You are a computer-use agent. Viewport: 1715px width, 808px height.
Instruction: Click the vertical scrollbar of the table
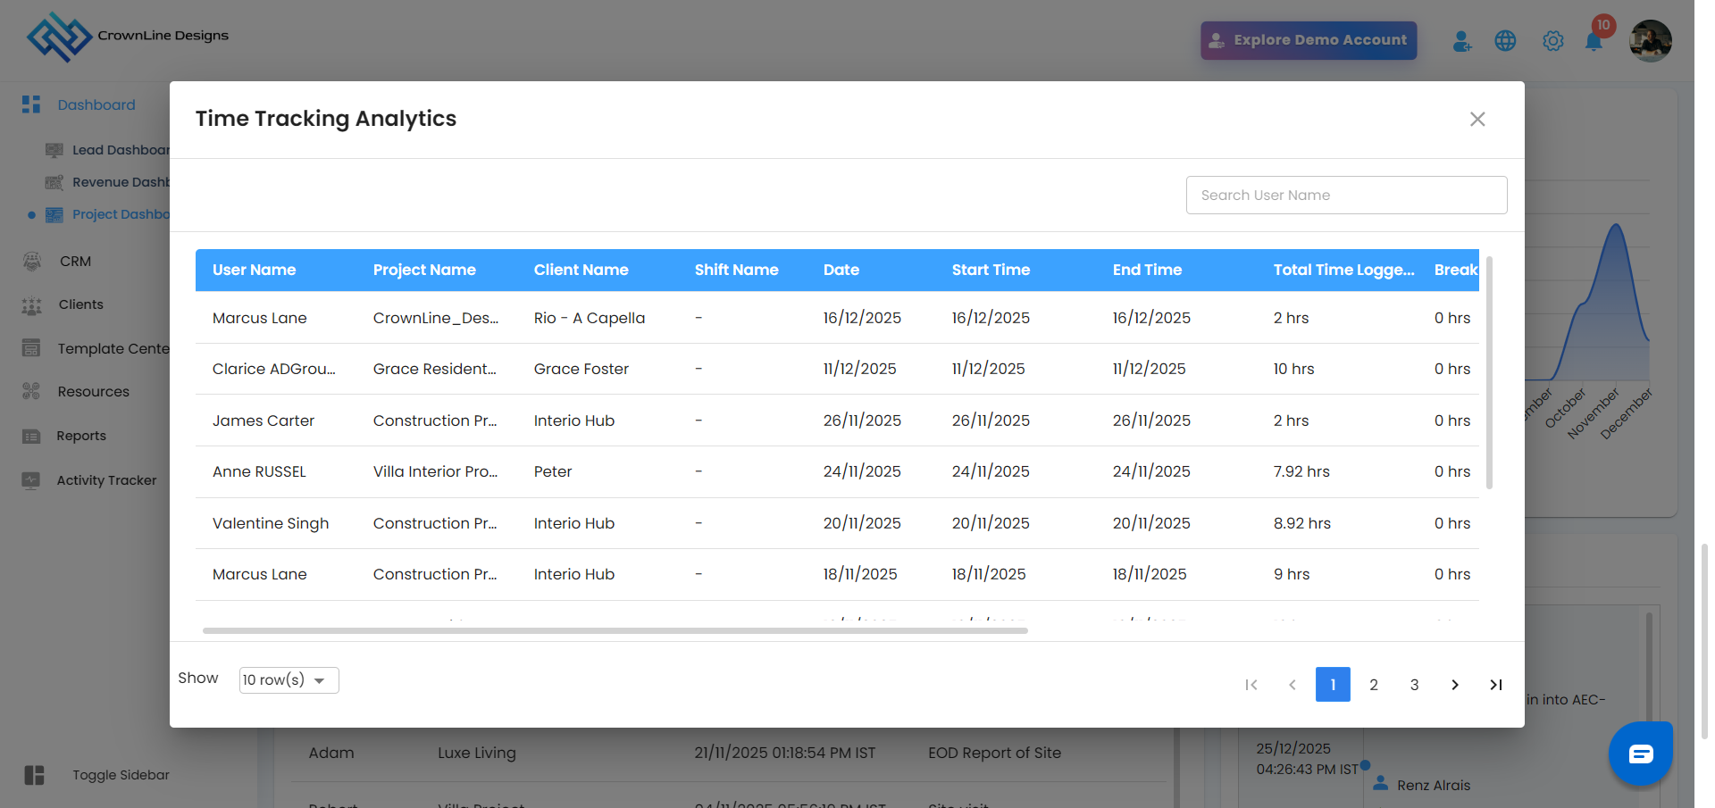click(1489, 373)
